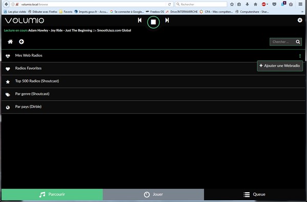Open the Firefox hamburger menu
The image size is (307, 202).
300,4
